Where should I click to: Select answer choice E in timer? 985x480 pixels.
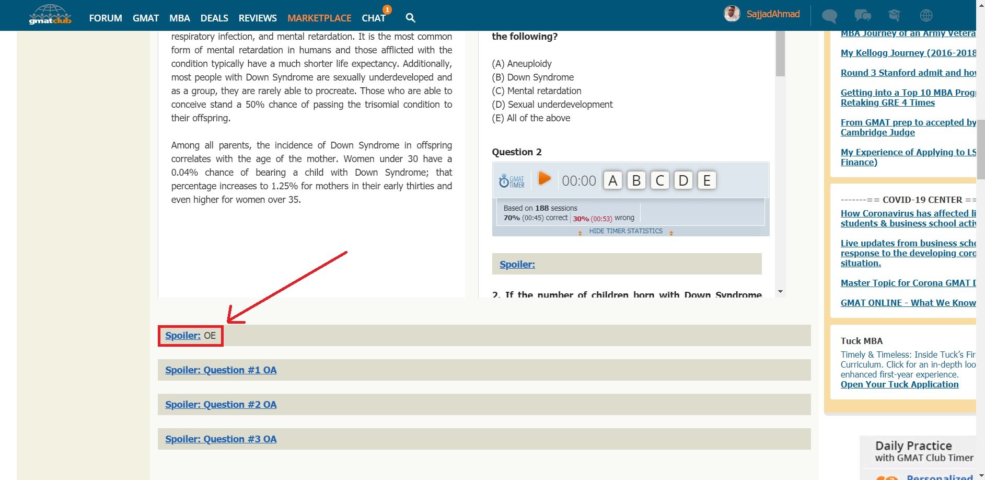(706, 180)
